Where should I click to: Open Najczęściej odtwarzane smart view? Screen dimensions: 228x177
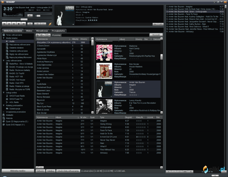pos(20,44)
